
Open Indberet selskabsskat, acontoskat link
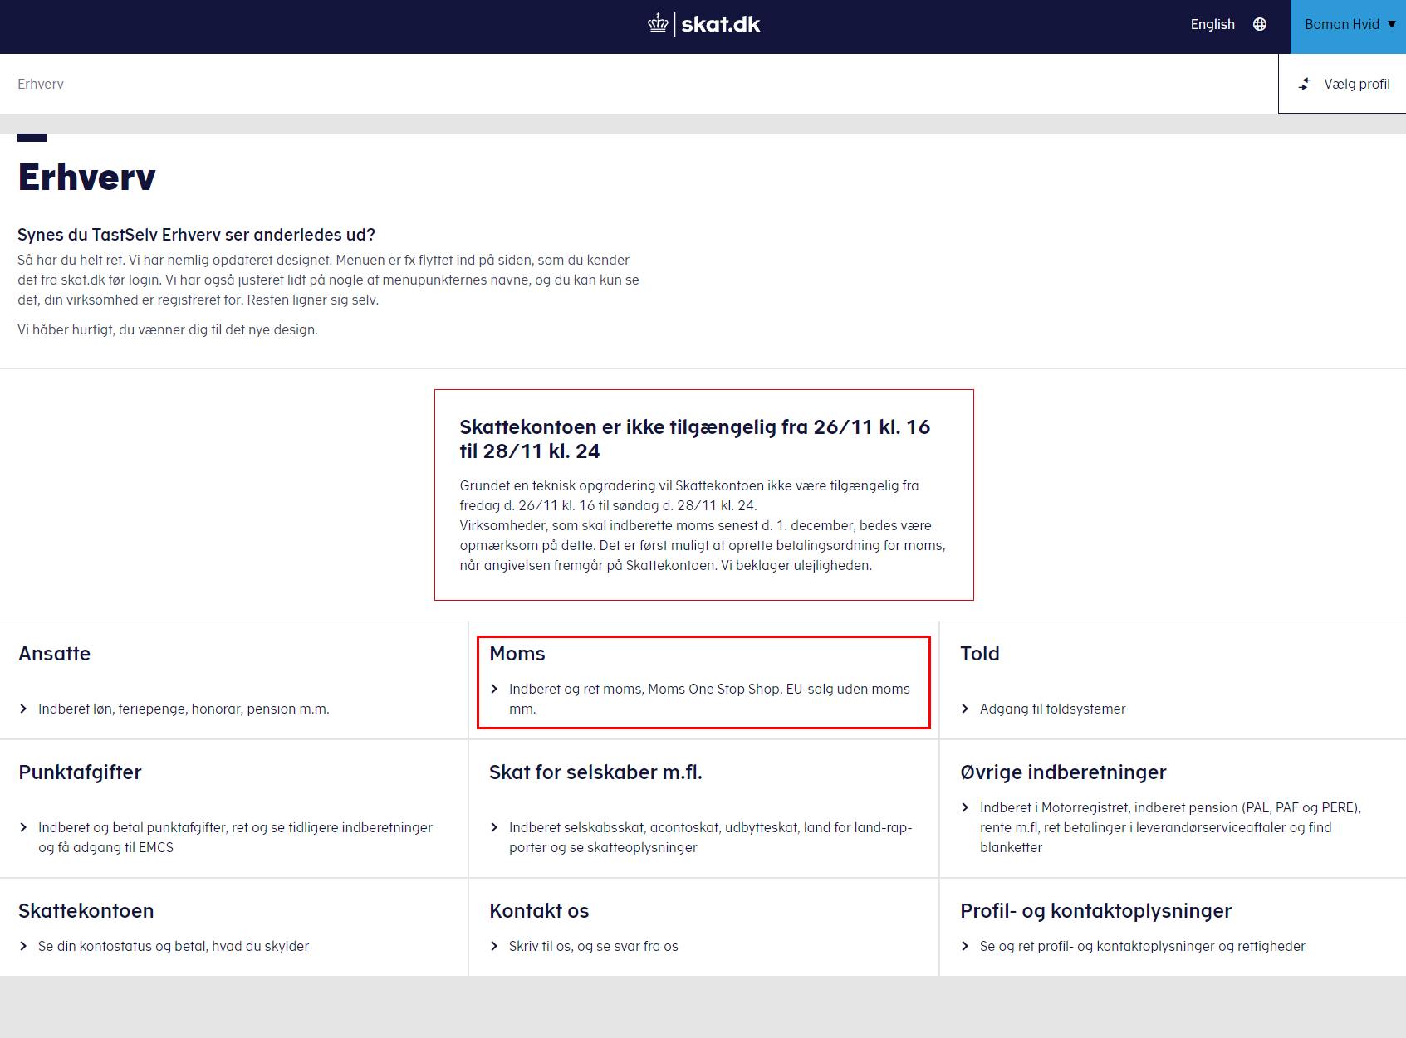(x=710, y=837)
